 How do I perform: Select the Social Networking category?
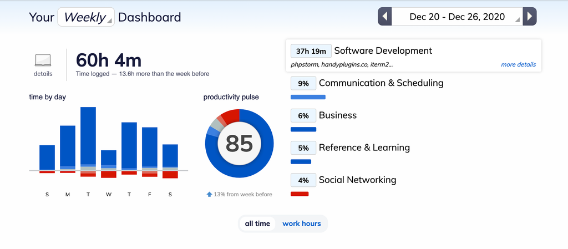tap(357, 180)
